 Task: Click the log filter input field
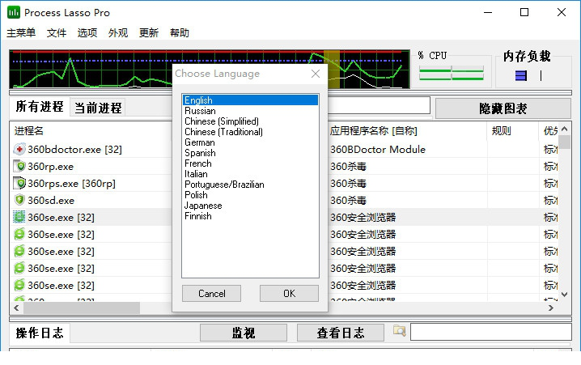491,332
